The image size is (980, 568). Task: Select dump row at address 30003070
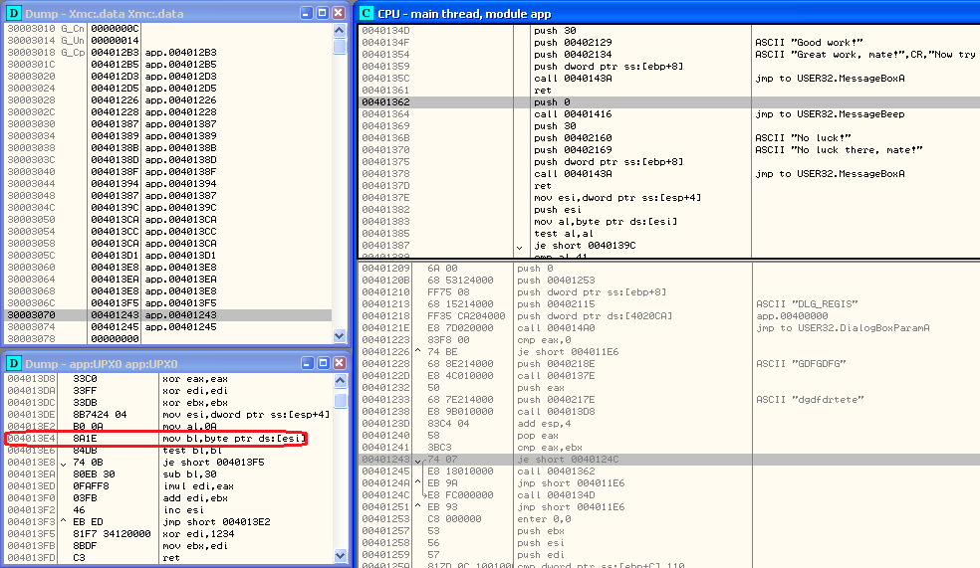tap(149, 315)
